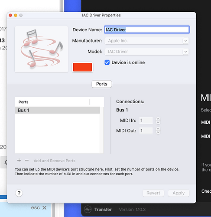The image size is (211, 217).
Task: Open the red device color swatch
Action: pos(82,67)
